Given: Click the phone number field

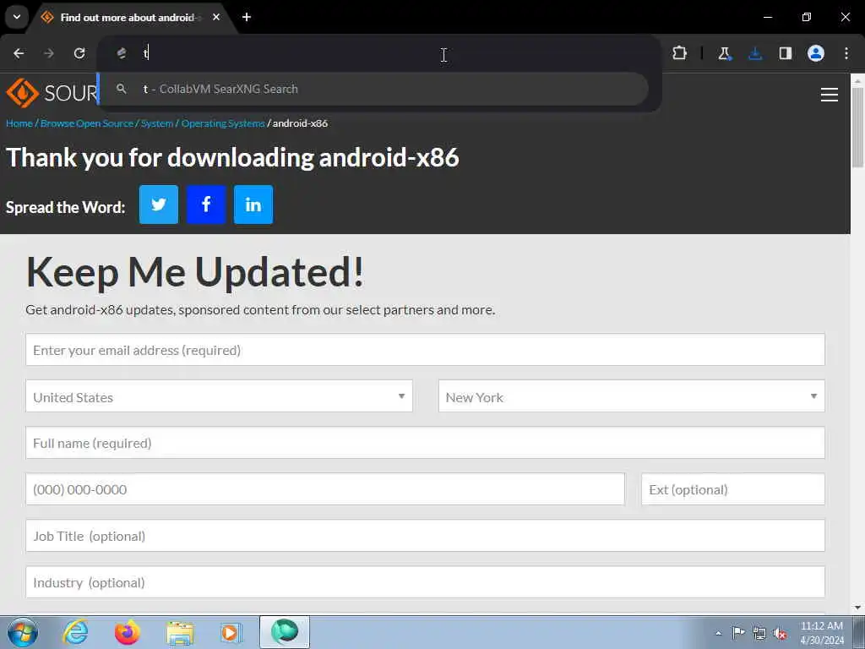Looking at the screenshot, I should tap(325, 489).
